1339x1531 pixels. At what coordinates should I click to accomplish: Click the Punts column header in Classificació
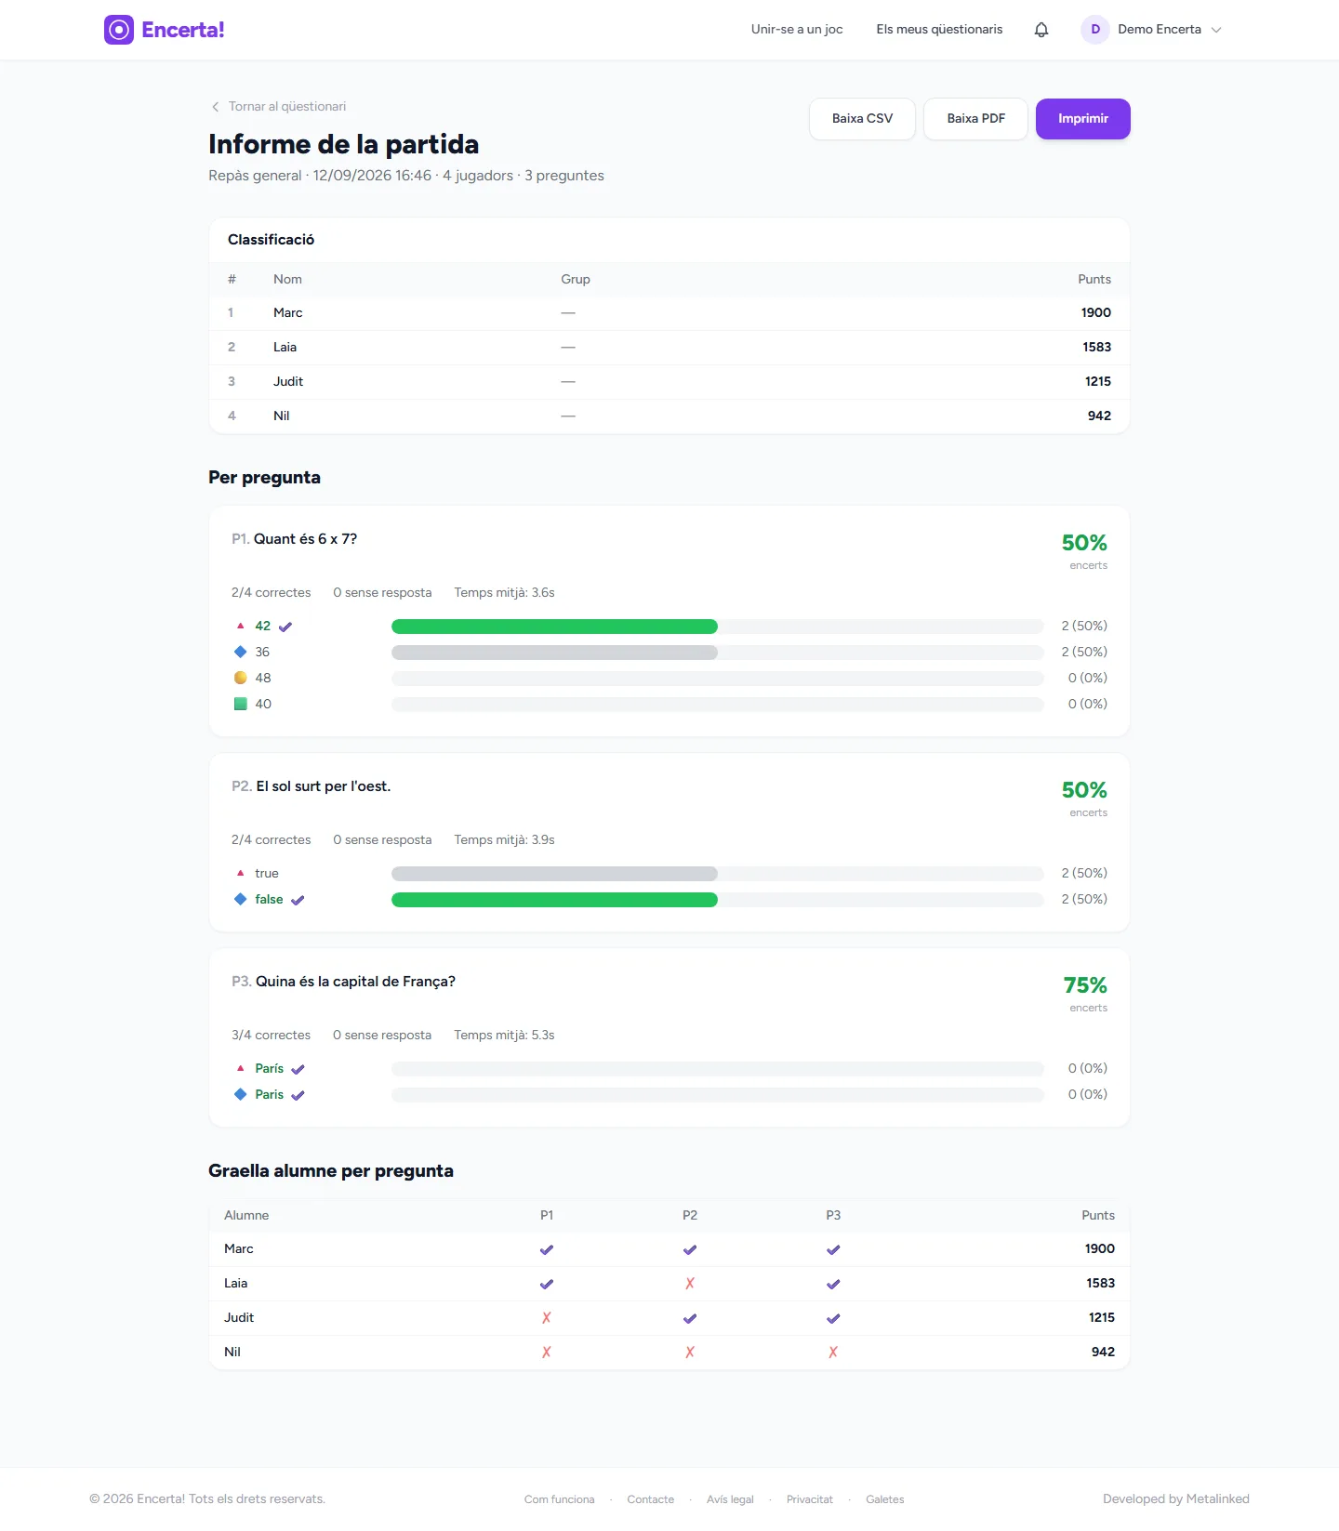(1094, 279)
